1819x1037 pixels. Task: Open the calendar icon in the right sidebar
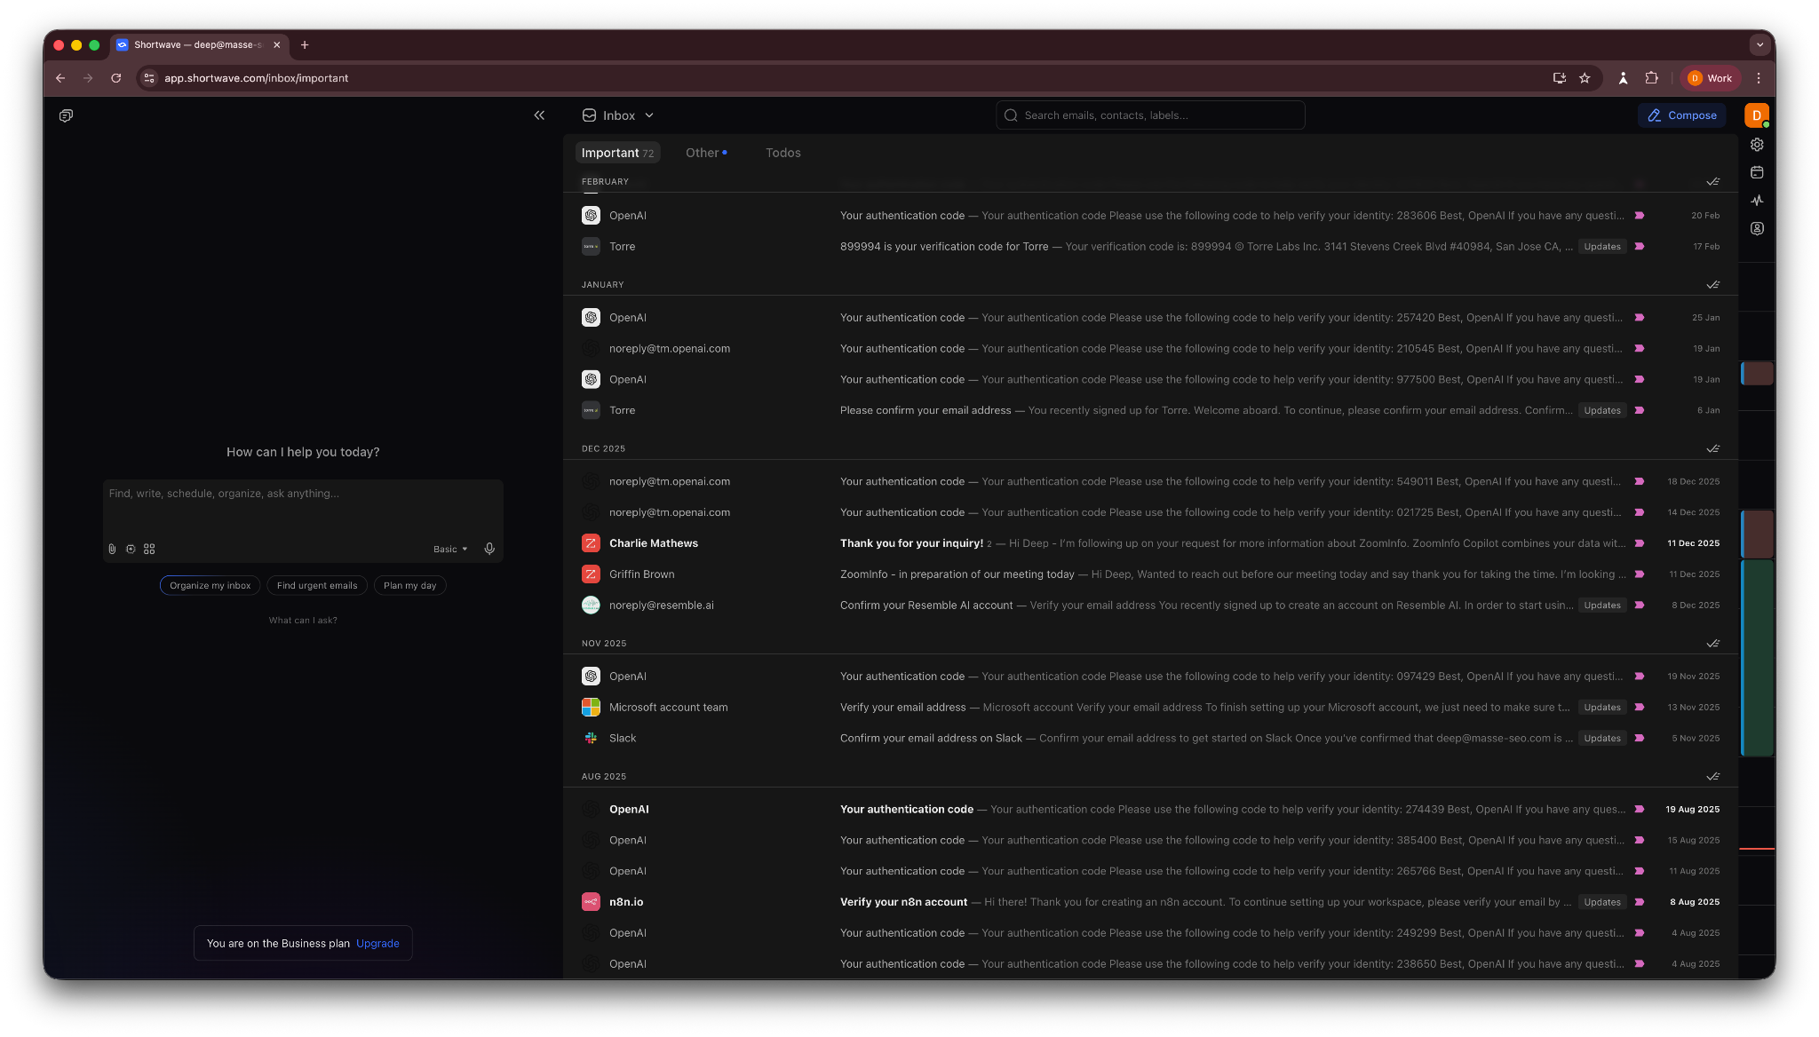click(1757, 172)
